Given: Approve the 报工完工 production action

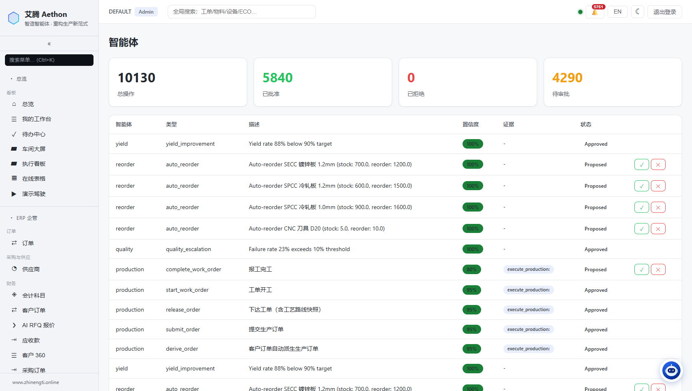Looking at the screenshot, I should point(642,270).
